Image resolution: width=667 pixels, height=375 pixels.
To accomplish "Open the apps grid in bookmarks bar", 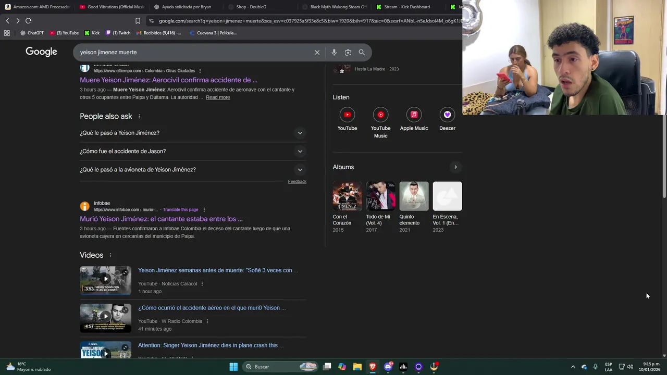I will (x=7, y=33).
